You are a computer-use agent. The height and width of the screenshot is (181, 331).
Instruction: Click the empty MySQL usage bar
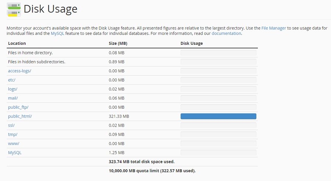(x=218, y=153)
